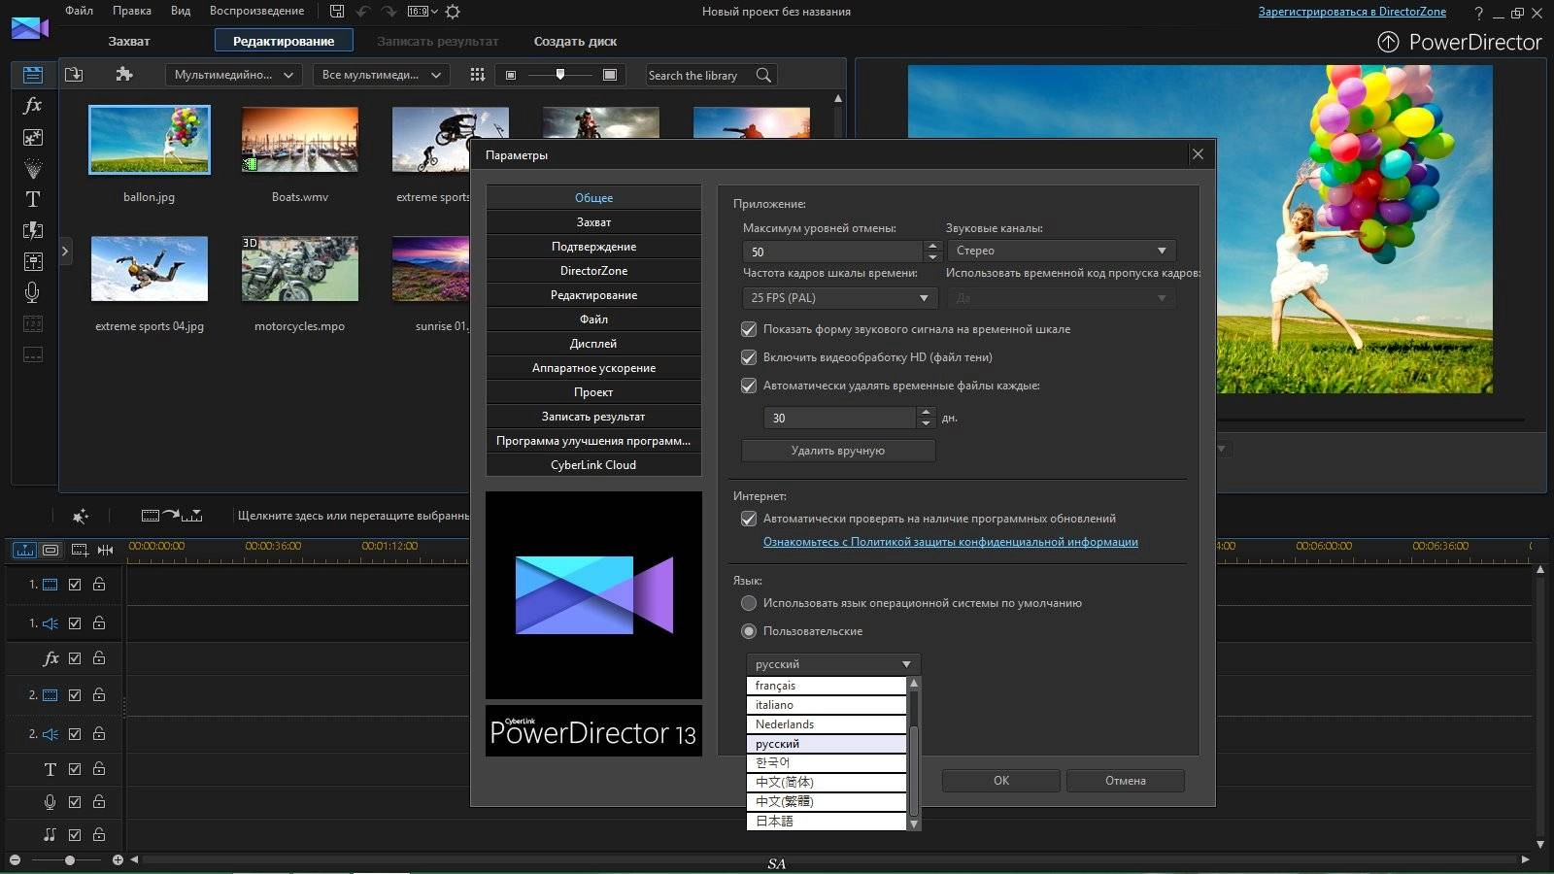Open the Правка menu
Screen dimensions: 1554x874
point(131,11)
